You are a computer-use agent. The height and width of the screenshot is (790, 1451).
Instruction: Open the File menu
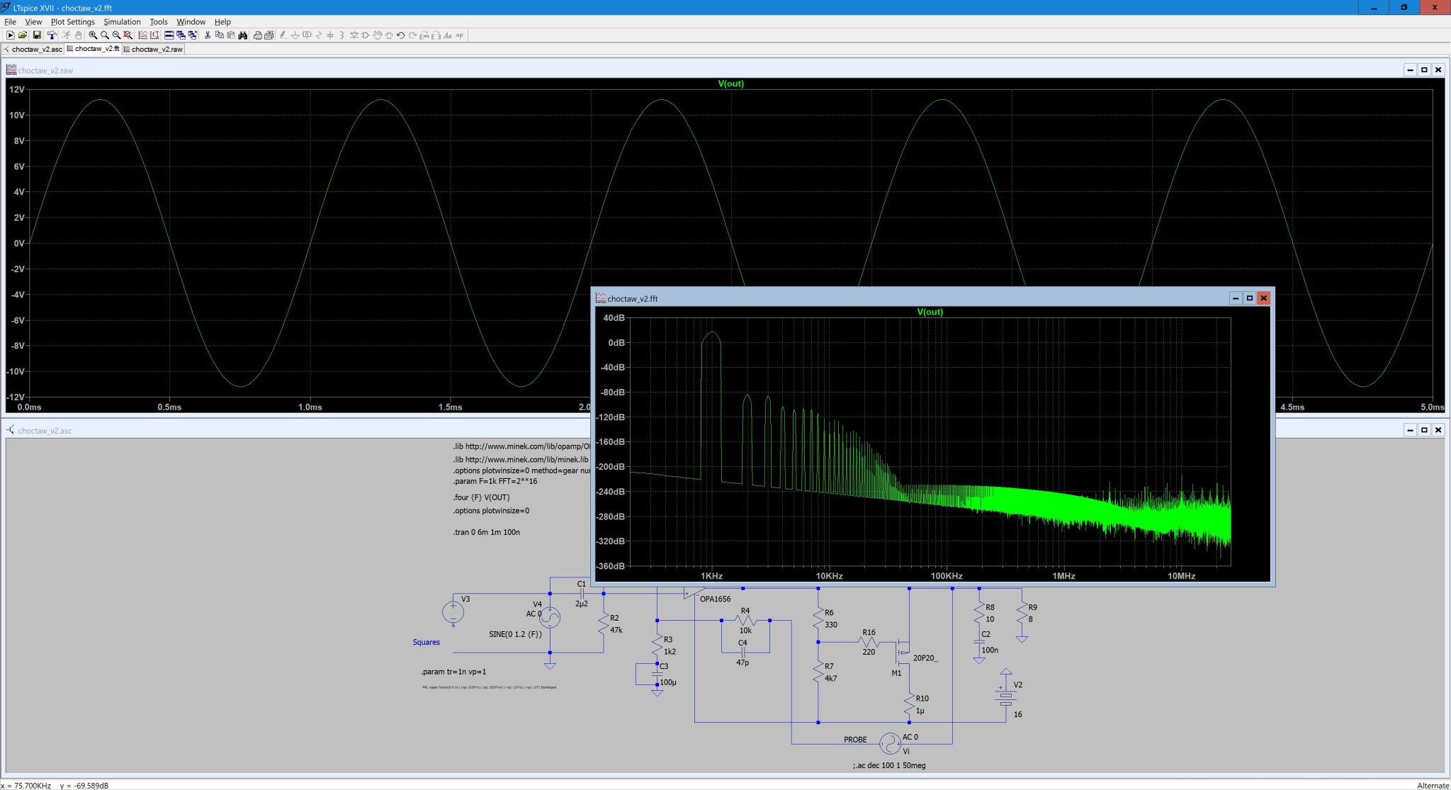(x=10, y=22)
